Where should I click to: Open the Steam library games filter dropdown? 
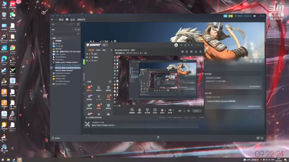[x=62, y=30]
